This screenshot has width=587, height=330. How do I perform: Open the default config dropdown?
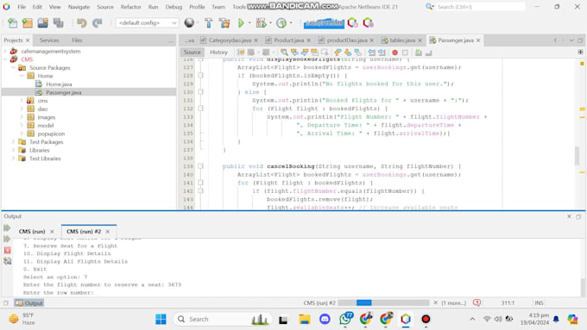[147, 22]
